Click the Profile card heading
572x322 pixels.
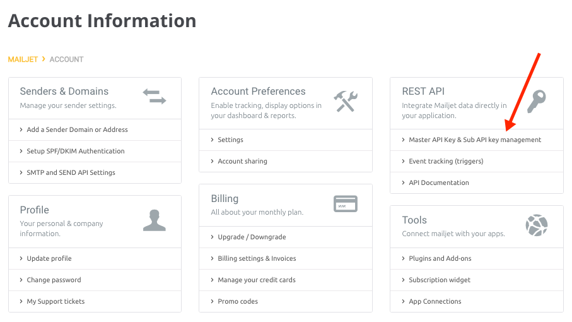pyautogui.click(x=34, y=210)
